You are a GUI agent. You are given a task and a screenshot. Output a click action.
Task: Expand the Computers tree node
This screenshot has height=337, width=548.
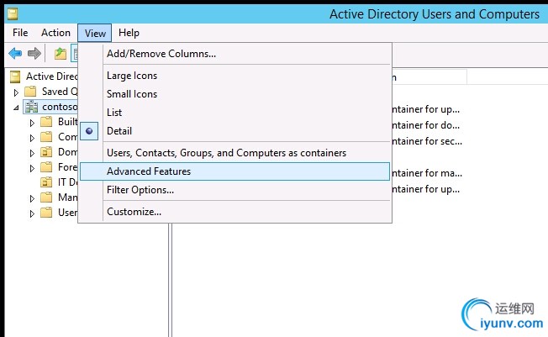click(x=32, y=138)
